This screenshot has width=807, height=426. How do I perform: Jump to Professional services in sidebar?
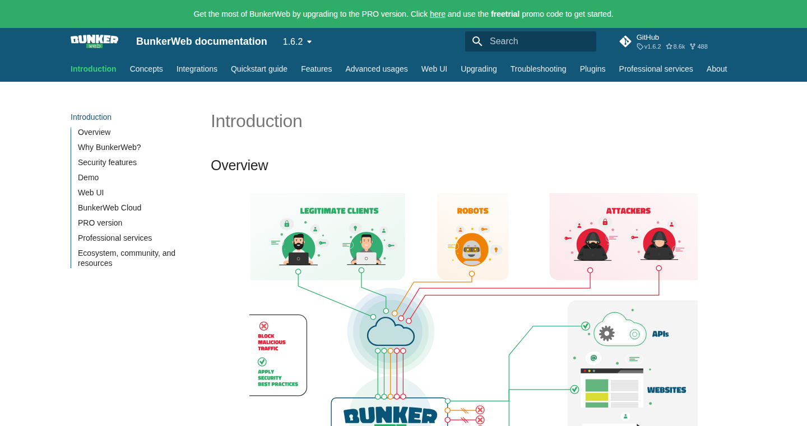coord(115,238)
